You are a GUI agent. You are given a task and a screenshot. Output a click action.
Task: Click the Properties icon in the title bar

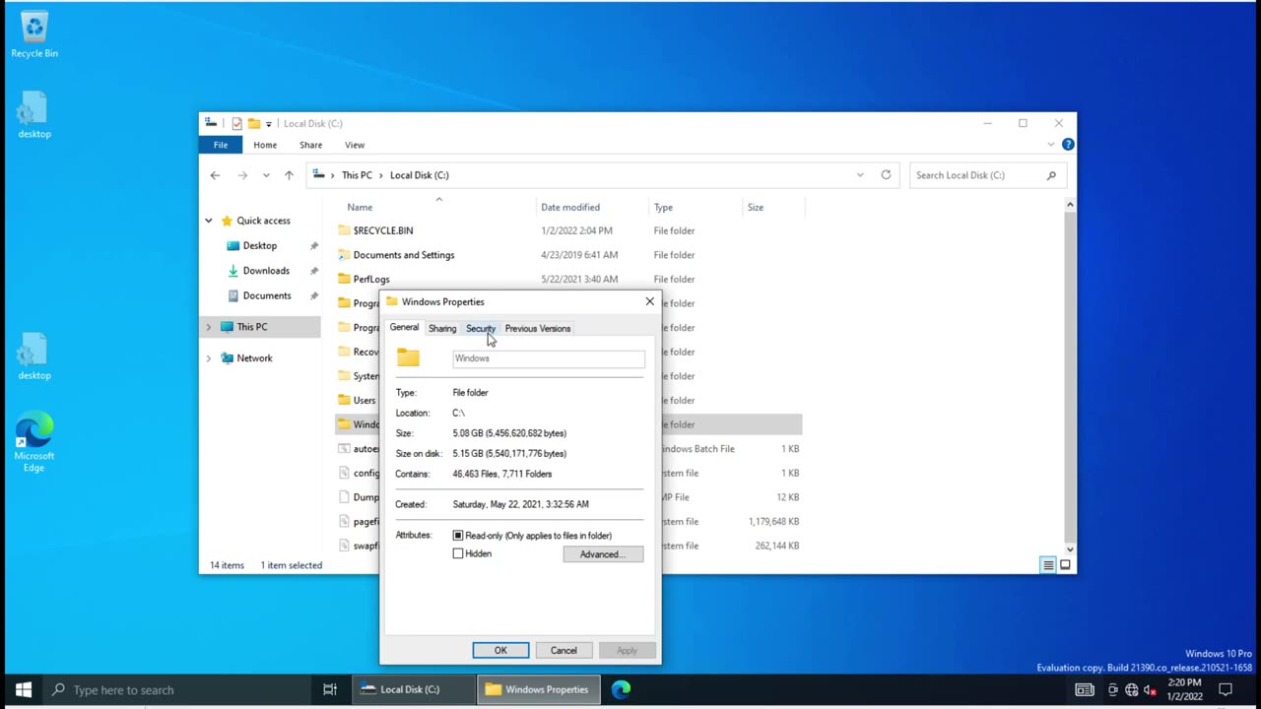(x=236, y=123)
